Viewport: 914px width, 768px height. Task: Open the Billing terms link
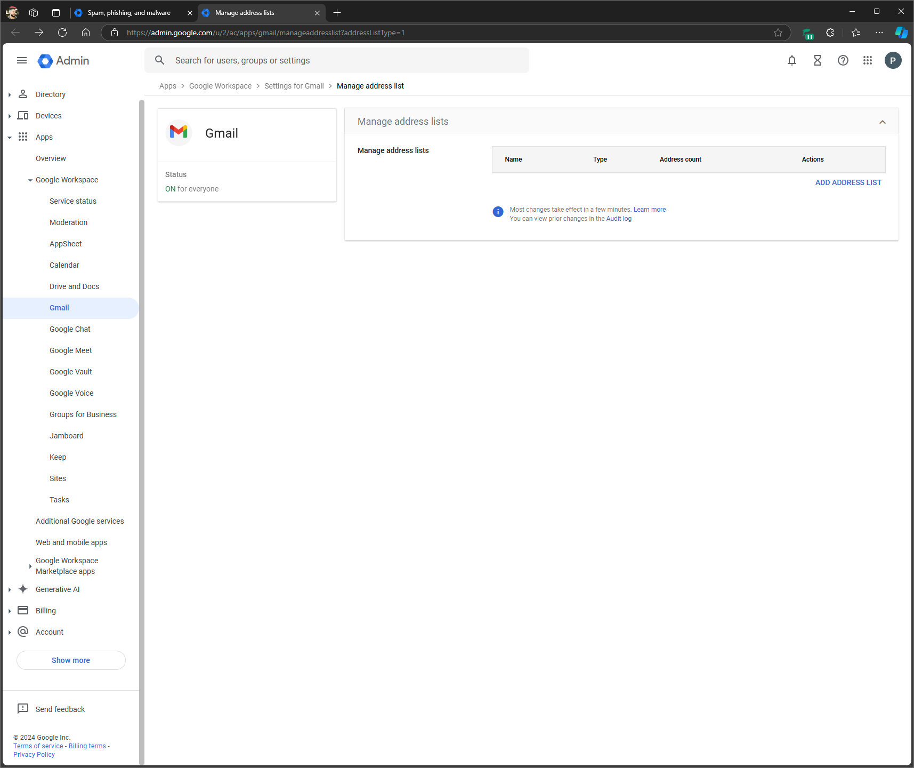point(87,746)
